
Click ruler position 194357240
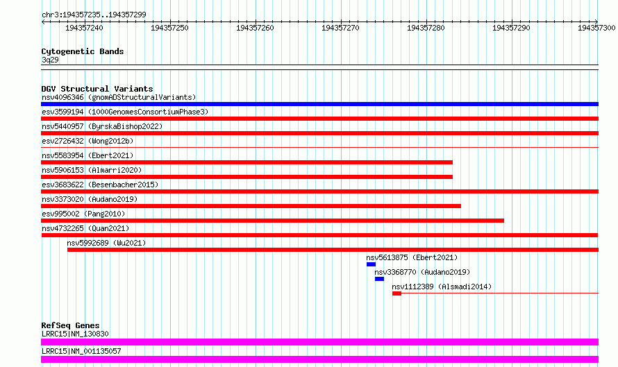click(x=84, y=28)
